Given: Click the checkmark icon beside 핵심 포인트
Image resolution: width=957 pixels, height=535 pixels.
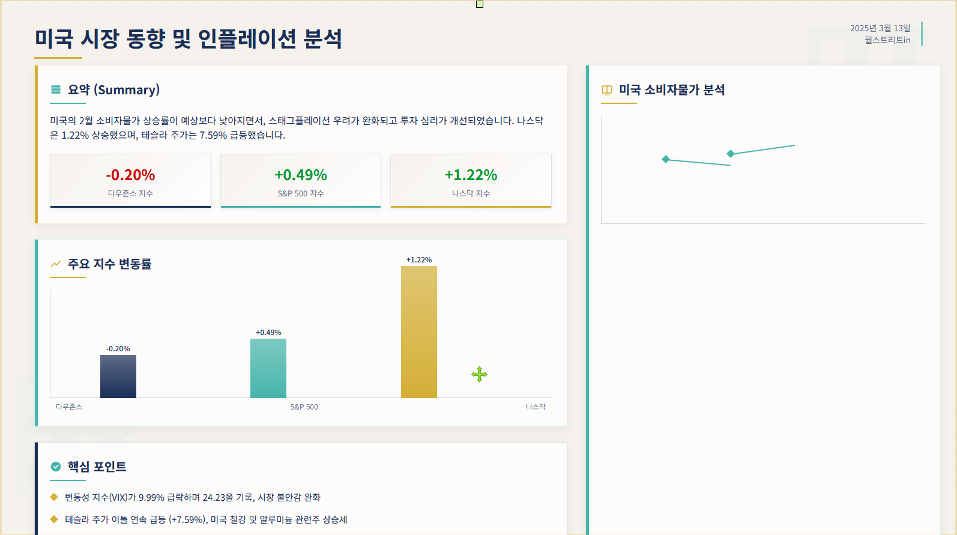Looking at the screenshot, I should pyautogui.click(x=56, y=467).
